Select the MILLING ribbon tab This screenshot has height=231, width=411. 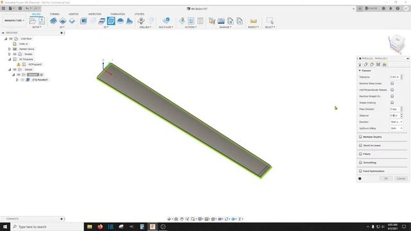tap(36, 14)
